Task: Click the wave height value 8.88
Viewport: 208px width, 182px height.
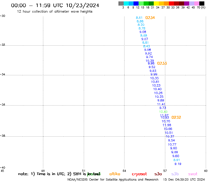Action: tap(140, 21)
